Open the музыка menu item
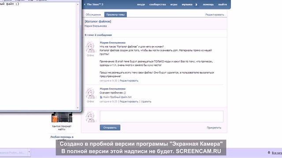 [x=187, y=4]
